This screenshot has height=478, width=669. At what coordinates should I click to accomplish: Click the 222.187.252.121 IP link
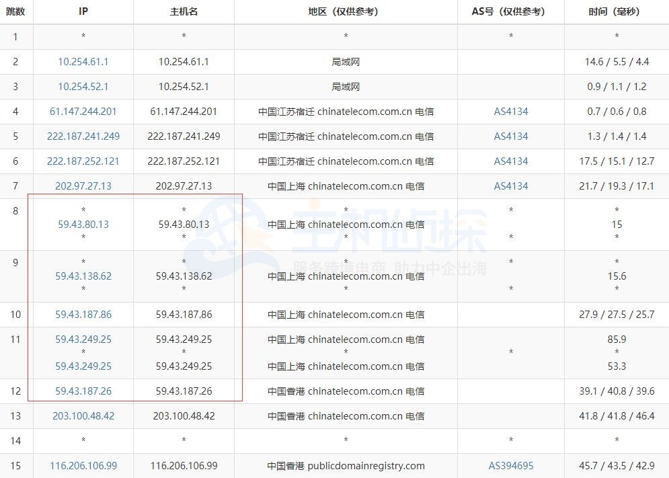[x=83, y=161]
